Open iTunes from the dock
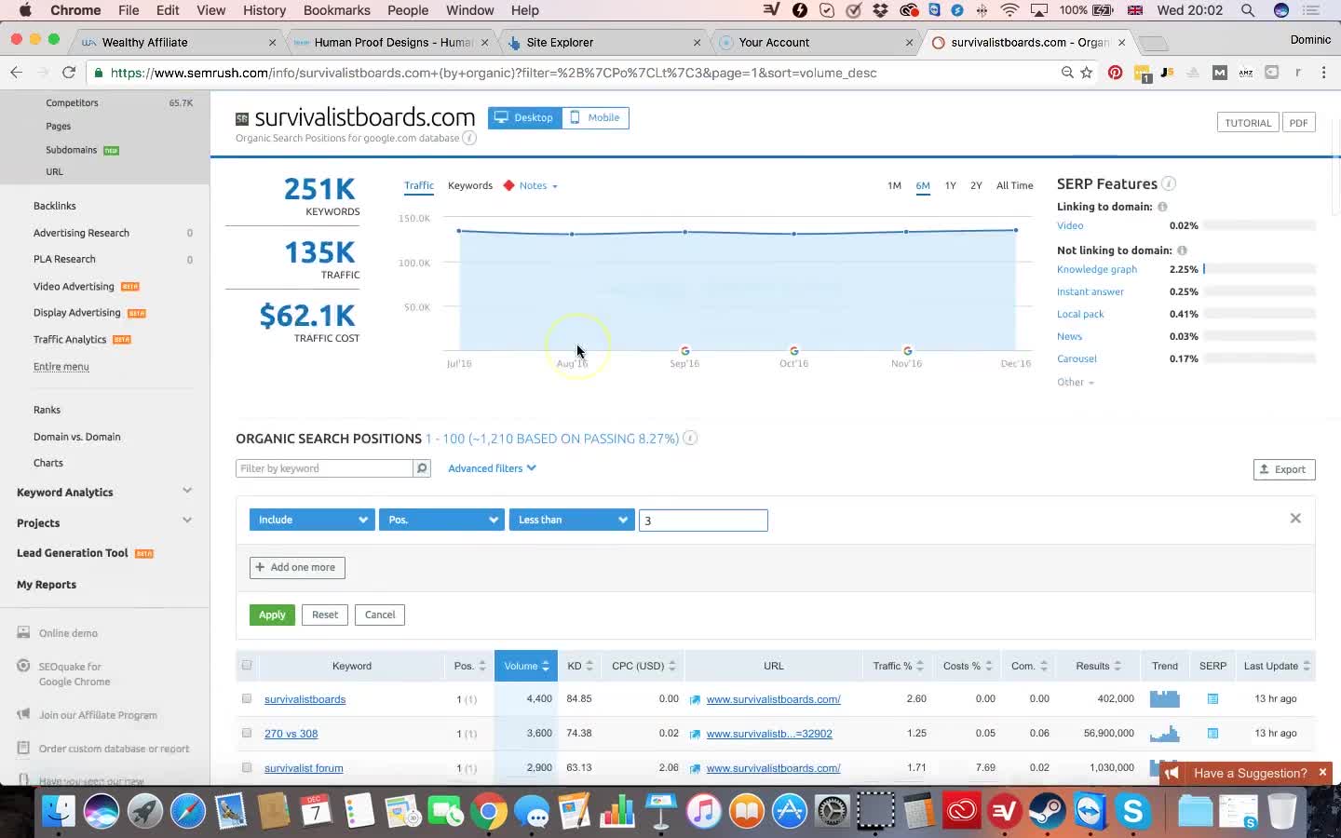Viewport: 1341px width, 838px height. 704,811
